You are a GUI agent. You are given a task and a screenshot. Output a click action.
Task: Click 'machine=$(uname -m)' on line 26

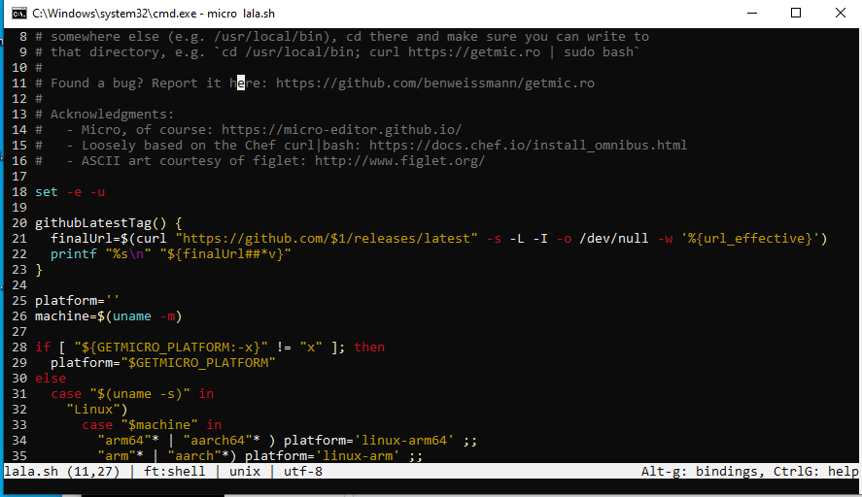pos(108,315)
